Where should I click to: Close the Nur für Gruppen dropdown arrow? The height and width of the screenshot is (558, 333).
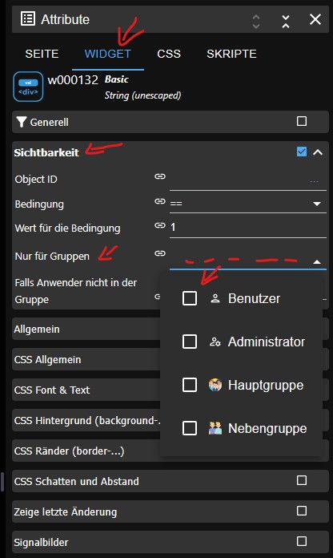click(x=317, y=262)
